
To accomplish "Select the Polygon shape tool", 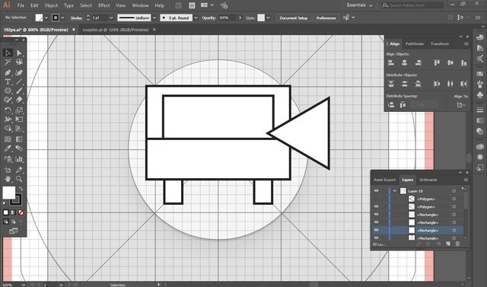I will click(8, 91).
